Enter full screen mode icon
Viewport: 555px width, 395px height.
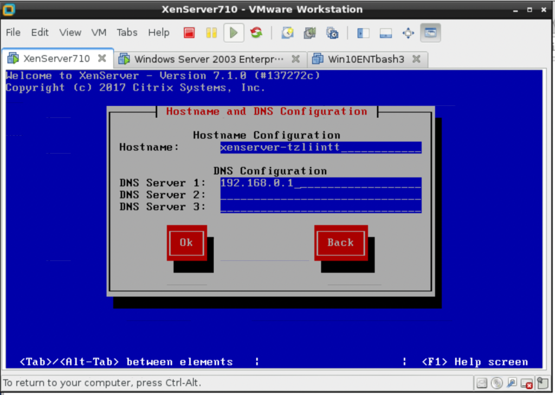click(408, 33)
